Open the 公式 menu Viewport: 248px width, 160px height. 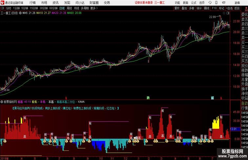[x=194, y=3]
